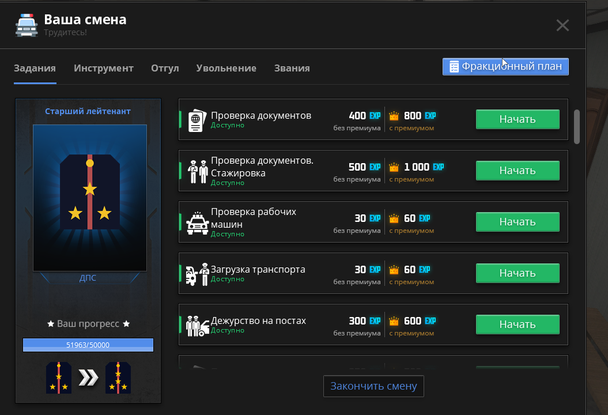Click the double chevron rank progression arrow
The width and height of the screenshot is (608, 415).
coord(88,378)
